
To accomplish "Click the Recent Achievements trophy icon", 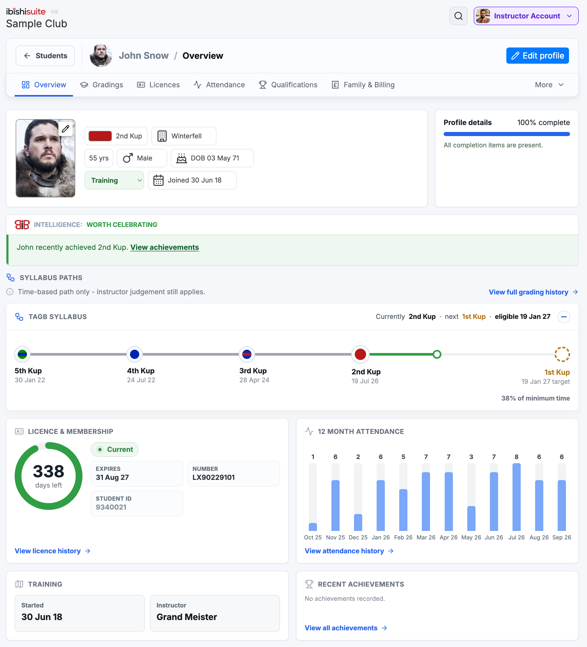I will click(x=309, y=584).
